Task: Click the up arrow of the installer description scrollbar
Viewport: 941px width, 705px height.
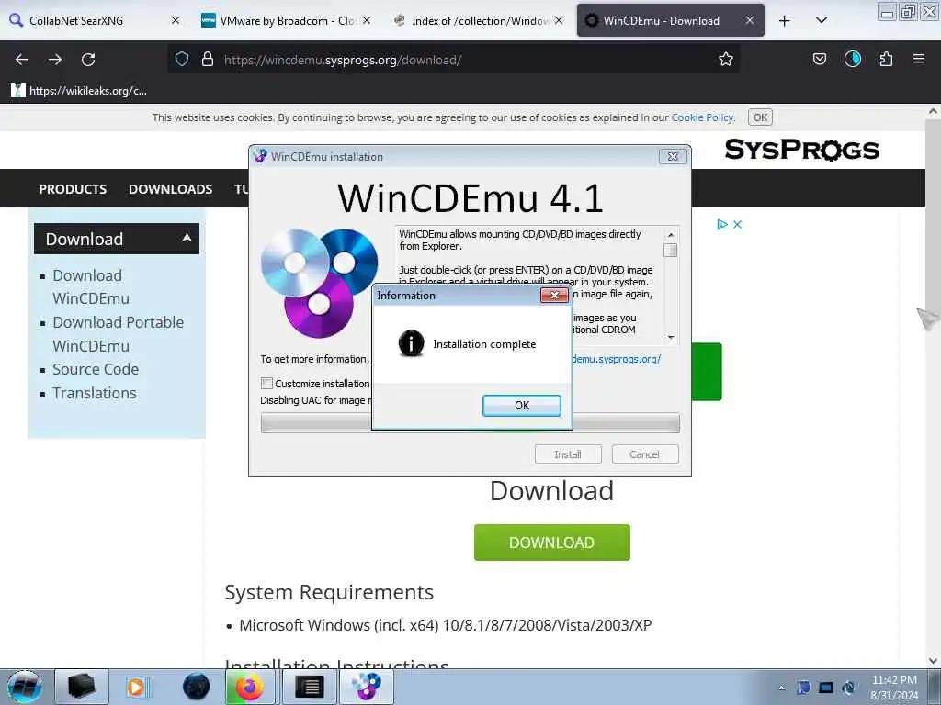Action: (671, 234)
